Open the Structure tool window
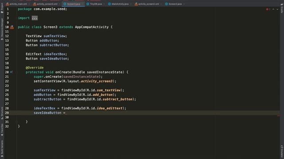The width and height of the screenshot is (284, 159). point(2,113)
